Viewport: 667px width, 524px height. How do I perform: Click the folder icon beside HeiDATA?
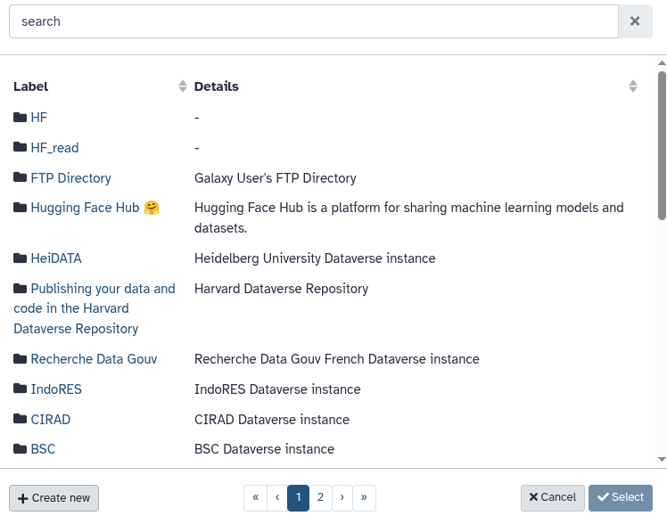click(x=20, y=258)
